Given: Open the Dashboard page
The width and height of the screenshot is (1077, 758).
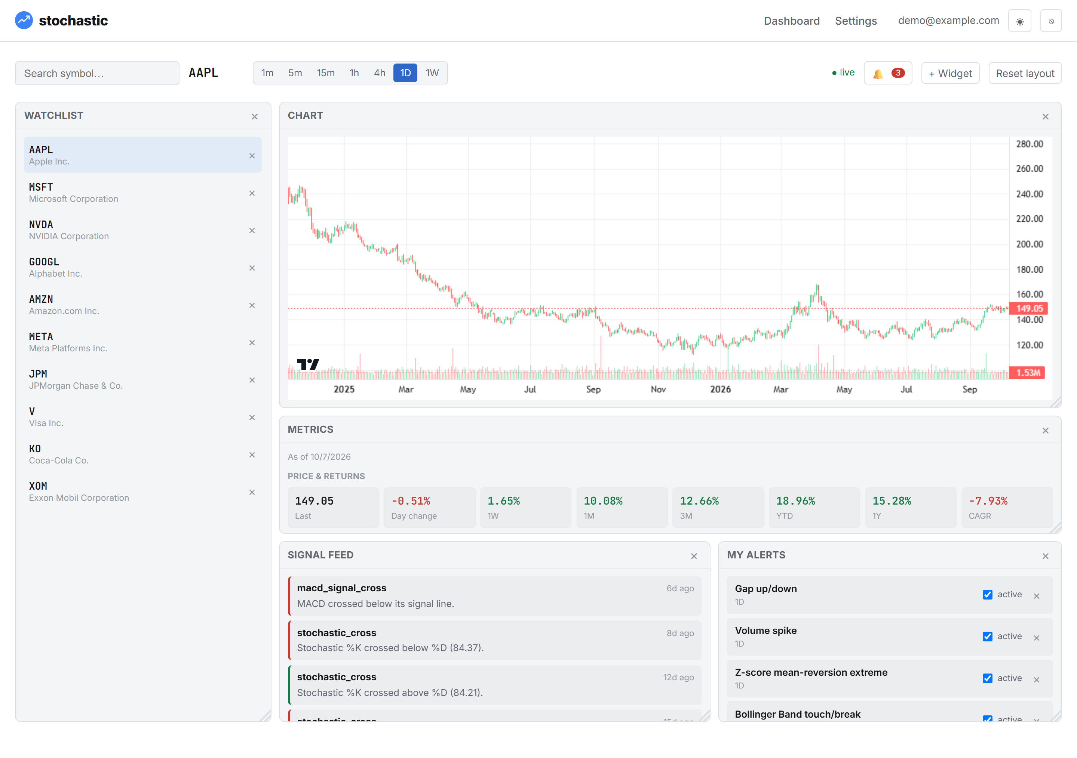Looking at the screenshot, I should [x=792, y=21].
